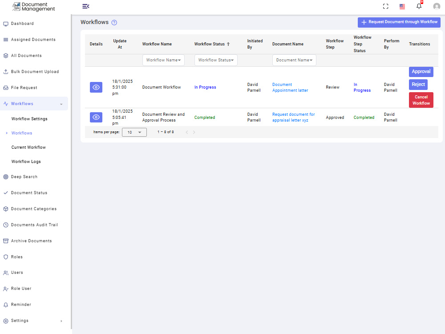Image resolution: width=445 pixels, height=334 pixels.
Task: Click the Approval transition button
Action: pos(421,72)
